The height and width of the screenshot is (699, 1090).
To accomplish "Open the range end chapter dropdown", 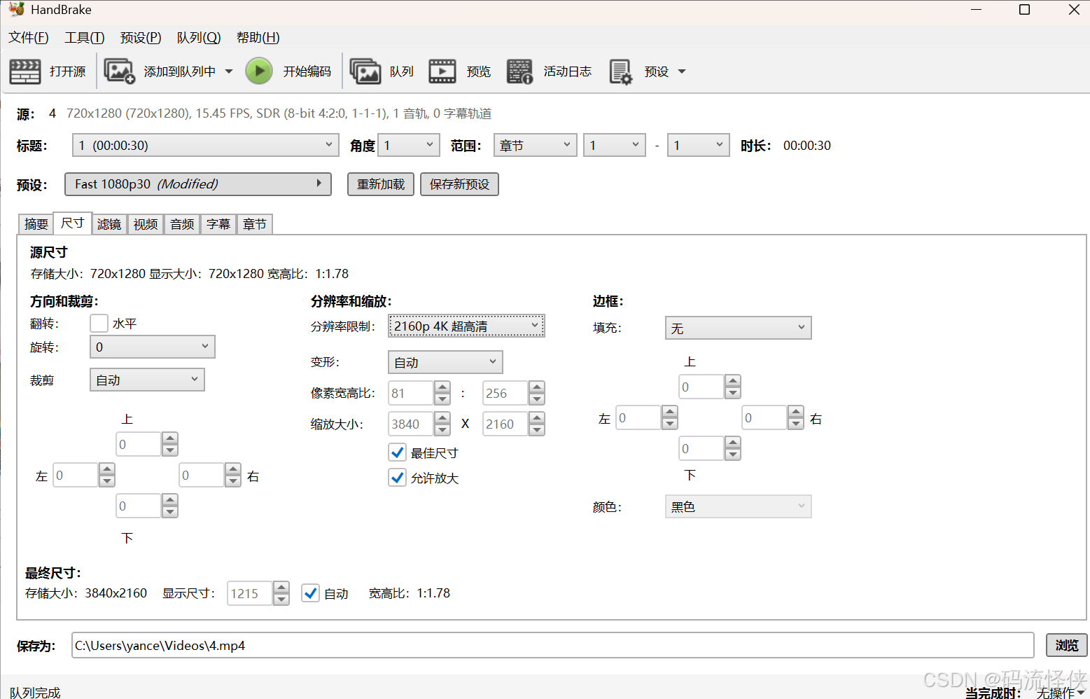I will 698,145.
